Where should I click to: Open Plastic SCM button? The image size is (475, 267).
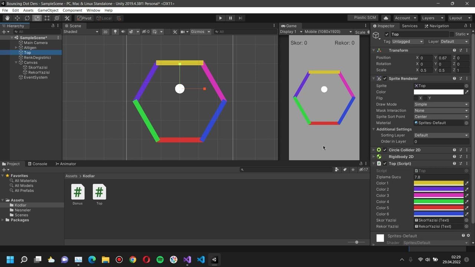pos(363,18)
